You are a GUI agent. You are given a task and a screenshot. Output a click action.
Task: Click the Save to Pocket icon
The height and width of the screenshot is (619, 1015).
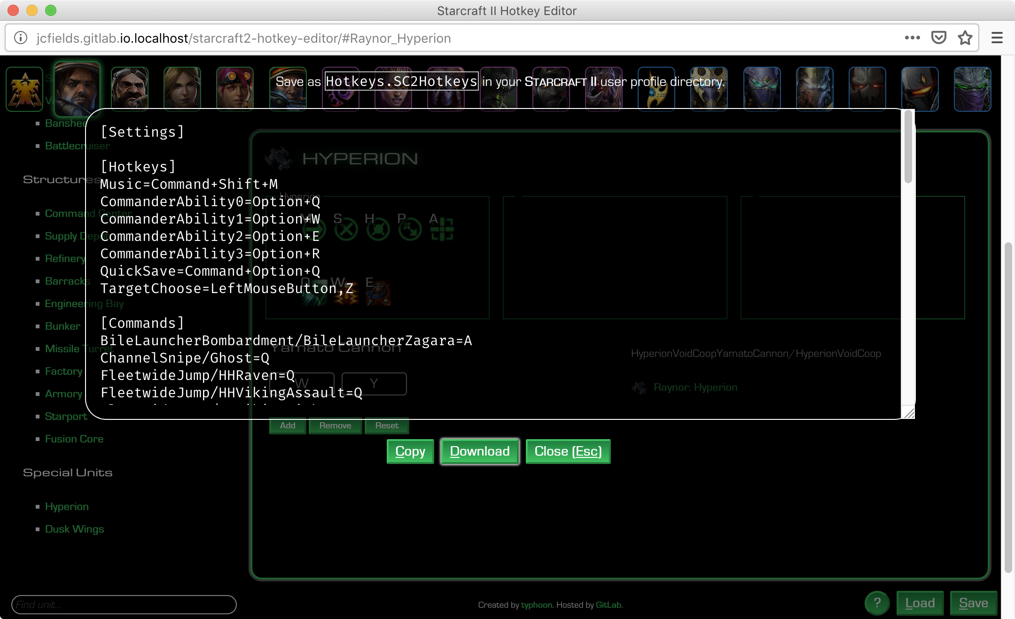pyautogui.click(x=938, y=38)
